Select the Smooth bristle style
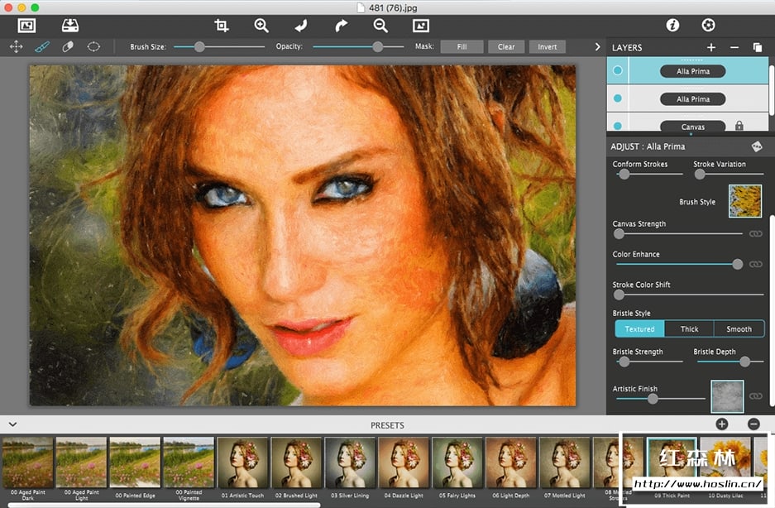This screenshot has height=508, width=775. coord(739,328)
